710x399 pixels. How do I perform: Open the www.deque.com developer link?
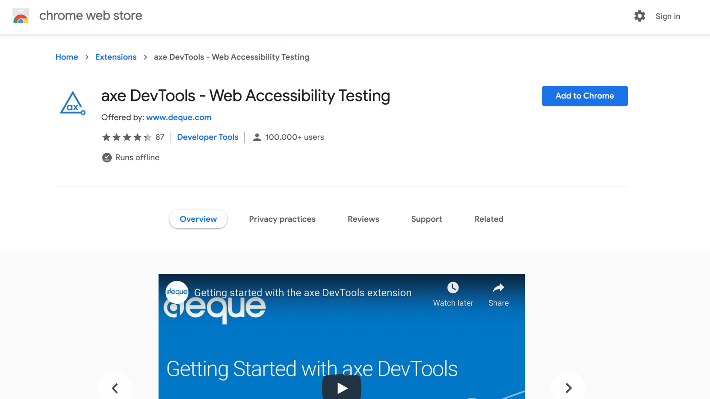click(x=179, y=117)
